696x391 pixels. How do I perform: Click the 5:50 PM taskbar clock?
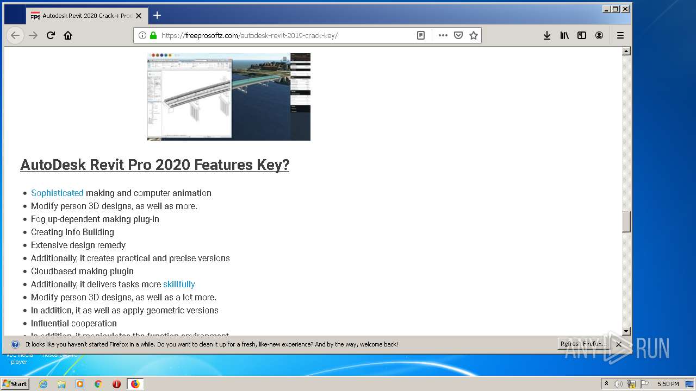click(668, 384)
